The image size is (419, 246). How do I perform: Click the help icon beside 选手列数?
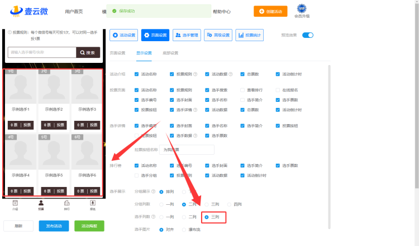[x=153, y=217]
